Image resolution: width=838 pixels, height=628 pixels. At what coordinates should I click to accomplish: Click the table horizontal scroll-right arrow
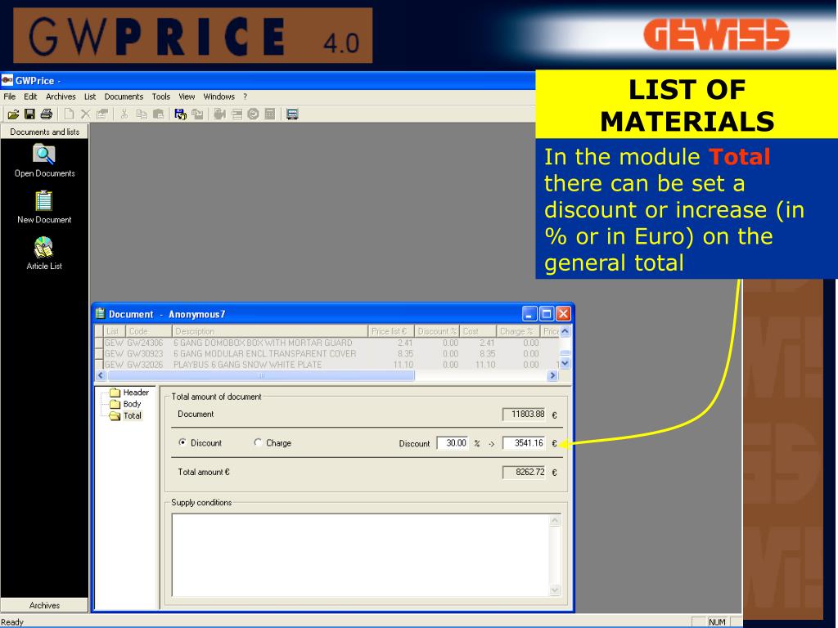(553, 375)
